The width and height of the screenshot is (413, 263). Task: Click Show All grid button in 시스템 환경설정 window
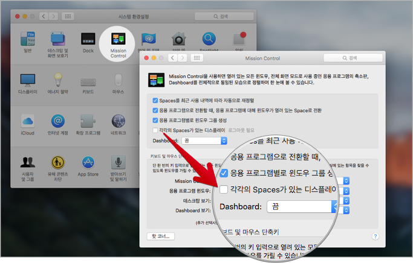coord(68,16)
